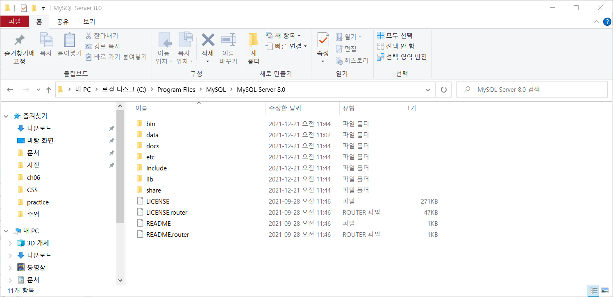The width and height of the screenshot is (613, 297).
Task: Click Program Files in the address breadcrumb
Action: (x=176, y=90)
